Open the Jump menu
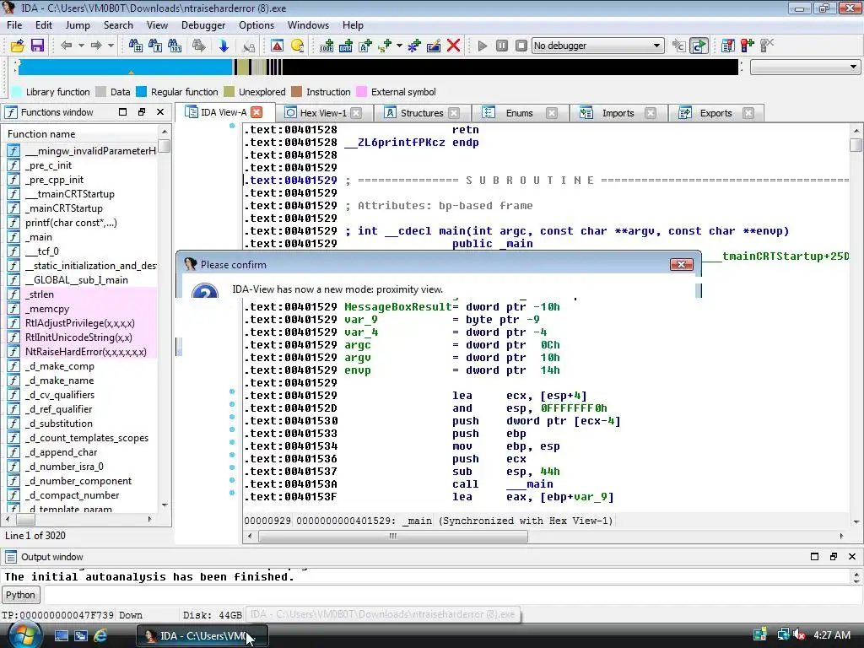Viewport: 864px width, 648px height. click(x=78, y=25)
